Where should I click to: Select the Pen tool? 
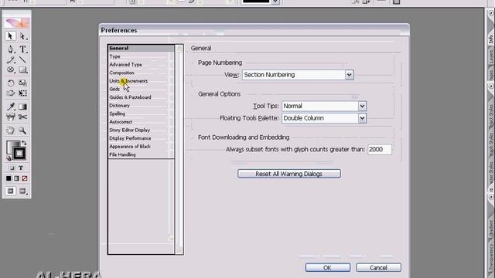[x=10, y=49]
